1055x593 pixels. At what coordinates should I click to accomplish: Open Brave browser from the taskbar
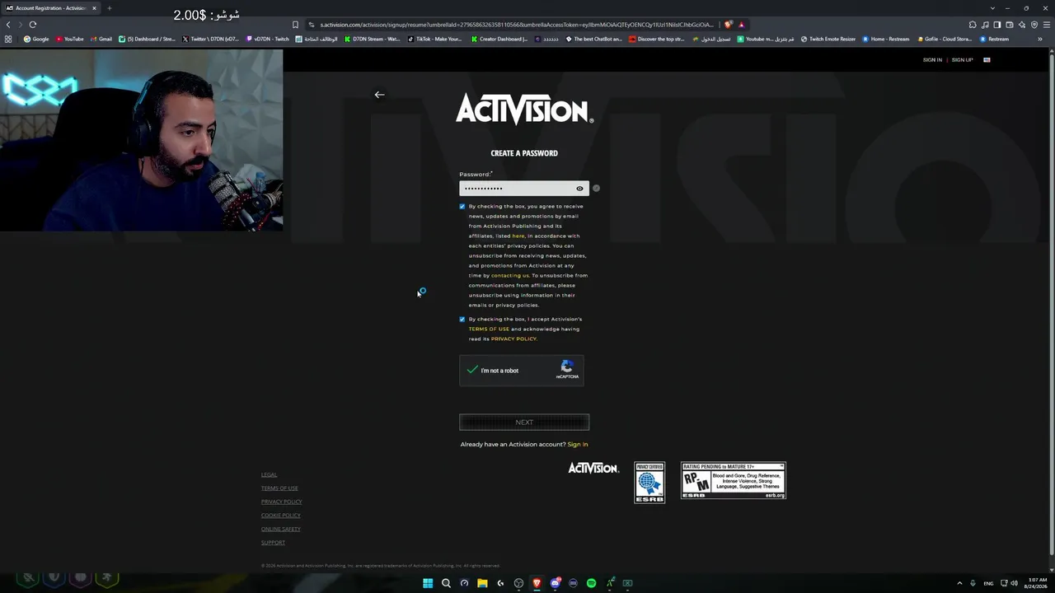point(537,583)
